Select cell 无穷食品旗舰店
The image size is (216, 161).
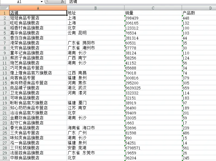tap(38, 48)
